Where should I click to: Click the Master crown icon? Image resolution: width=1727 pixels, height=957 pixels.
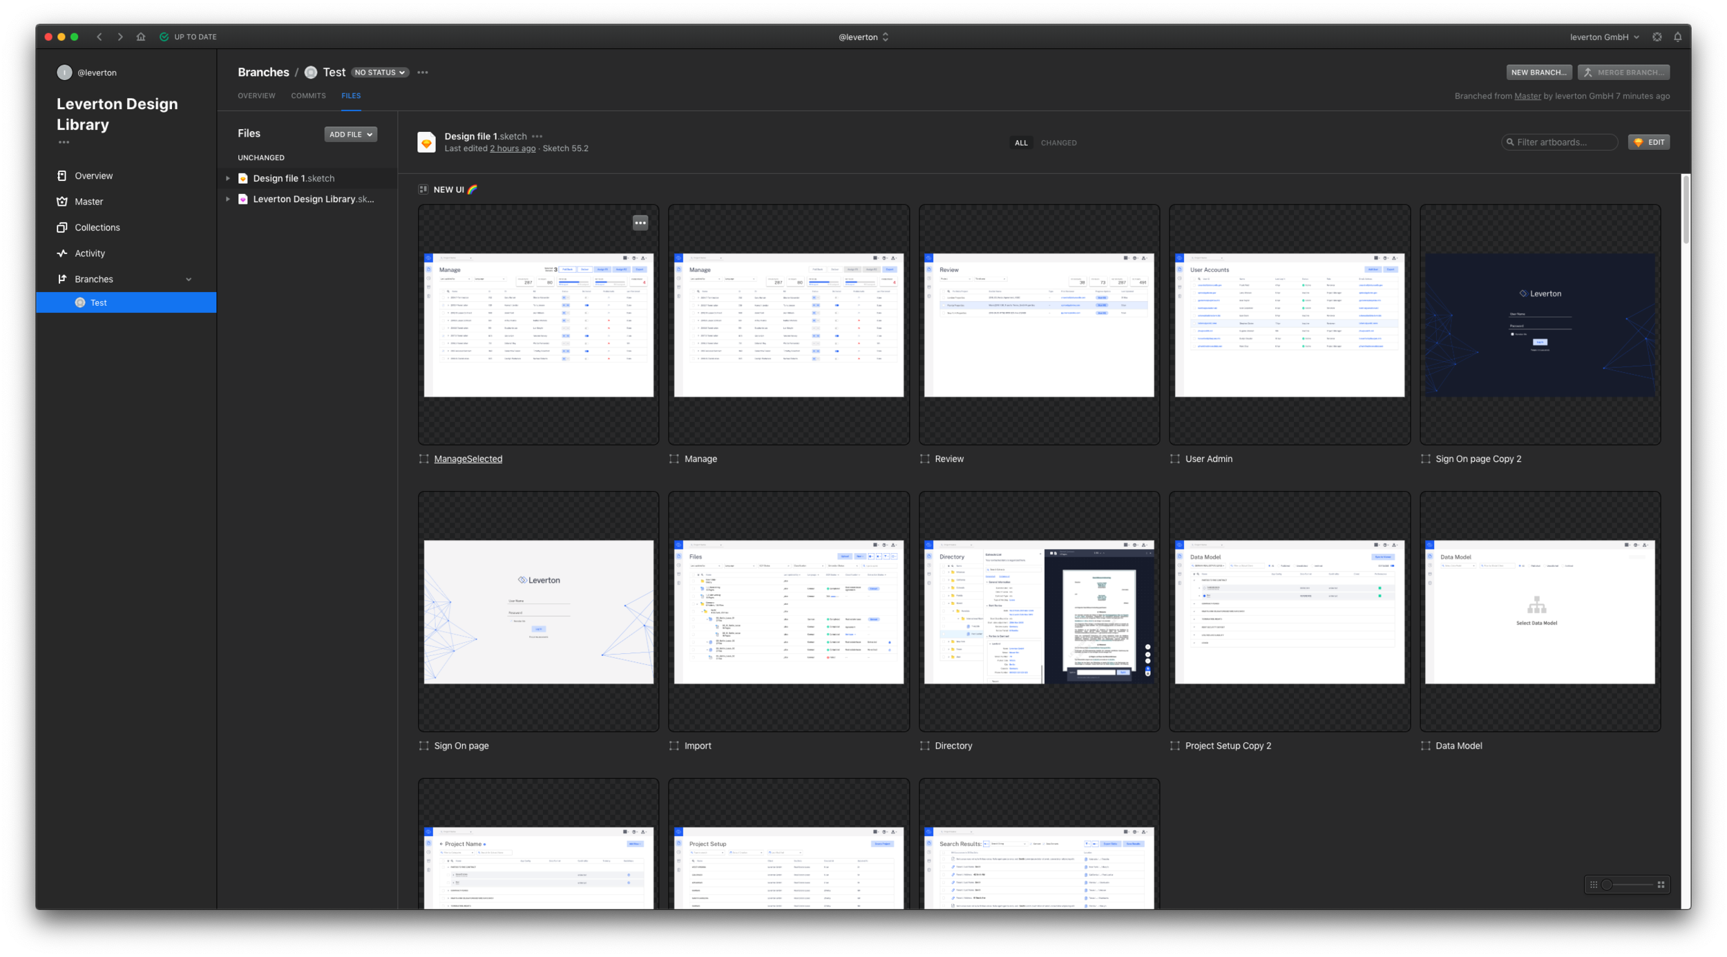[x=62, y=202]
